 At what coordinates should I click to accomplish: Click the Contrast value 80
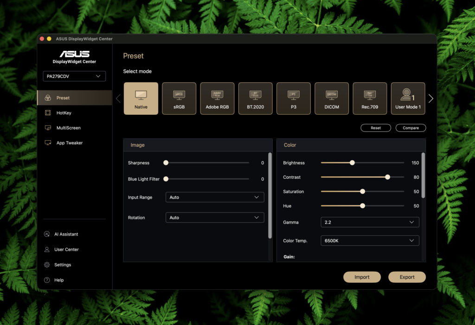[416, 177]
